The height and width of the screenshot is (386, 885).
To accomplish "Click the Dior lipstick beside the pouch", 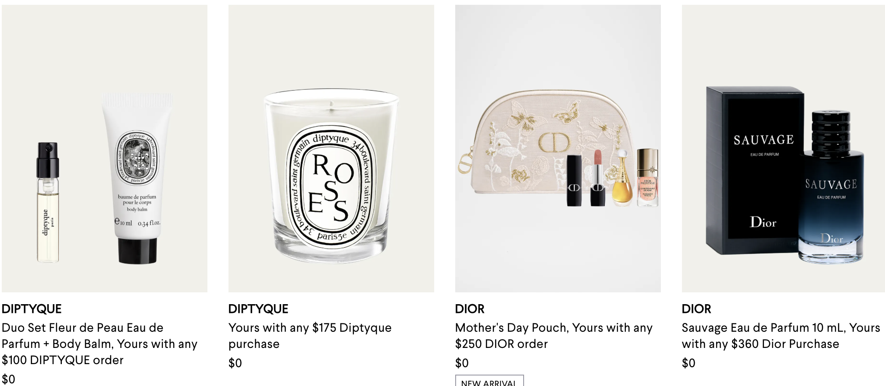I will 598,178.
